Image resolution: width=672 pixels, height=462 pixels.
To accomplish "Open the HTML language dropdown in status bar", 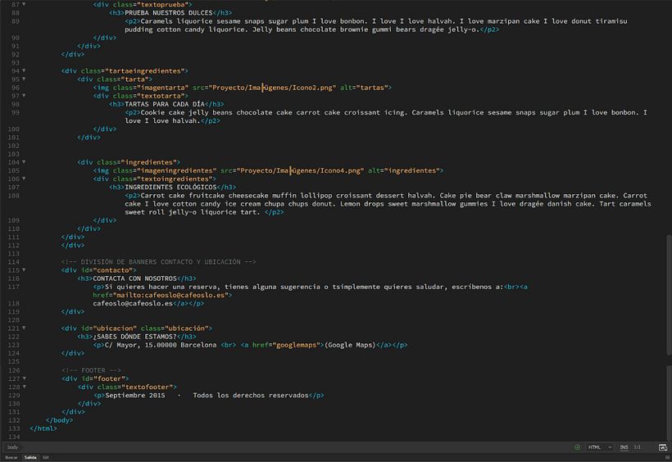I will tap(600, 447).
